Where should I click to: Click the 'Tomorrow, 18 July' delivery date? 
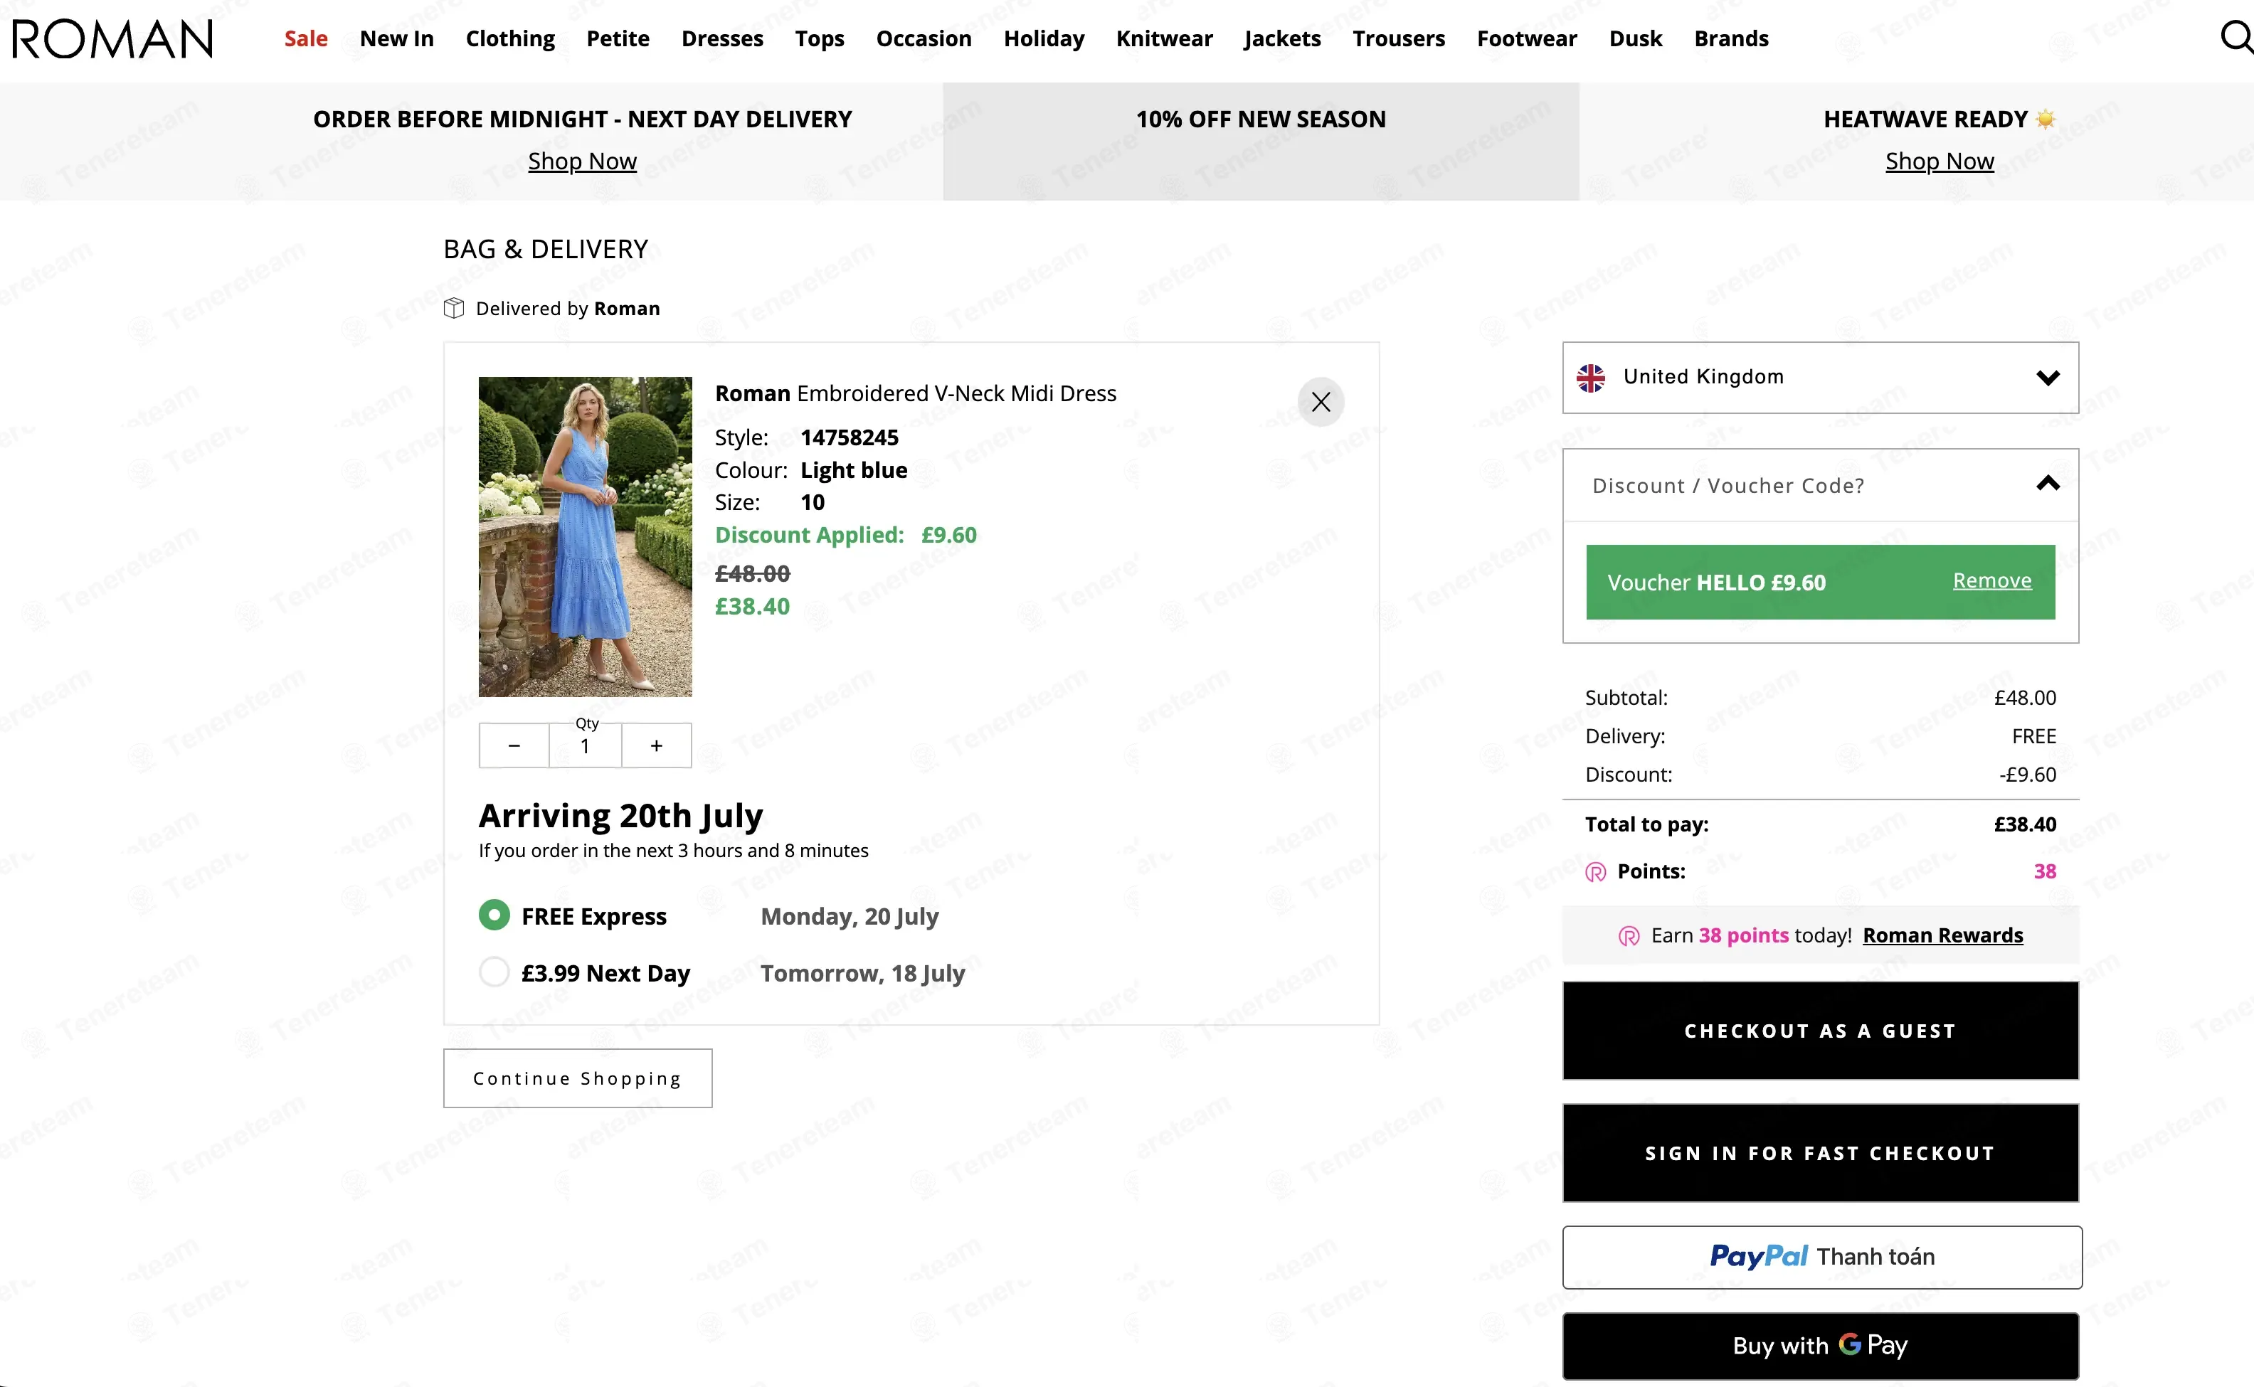click(x=862, y=972)
